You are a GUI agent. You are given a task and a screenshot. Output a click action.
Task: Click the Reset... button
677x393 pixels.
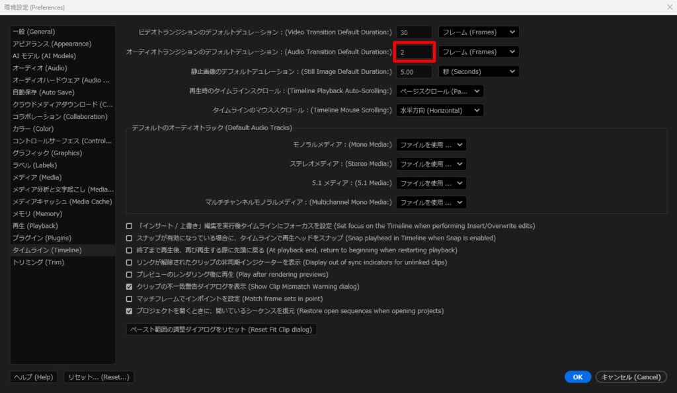[99, 377]
